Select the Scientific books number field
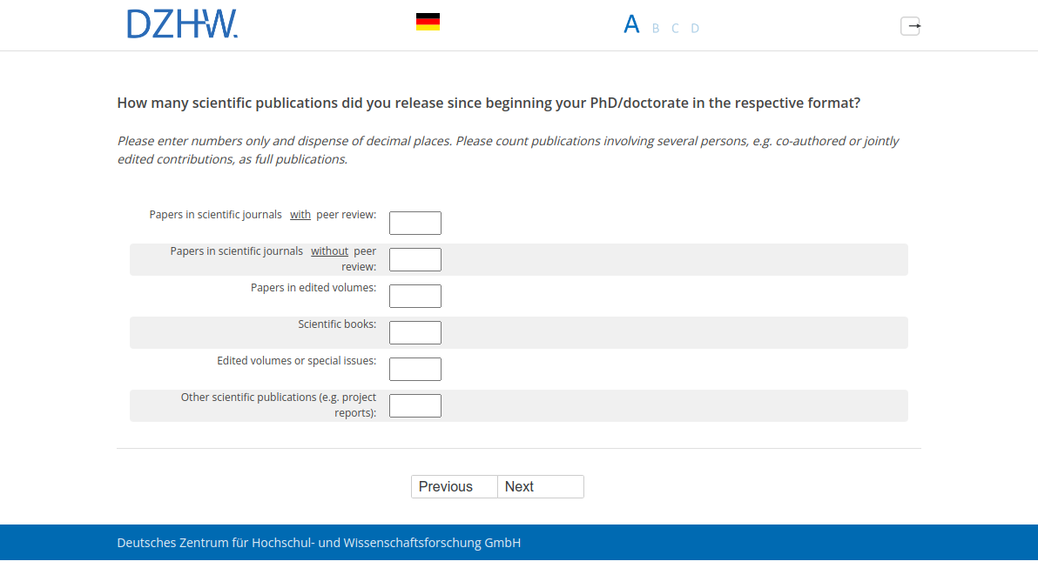Screen dimensions: 1038x568 click(415, 333)
